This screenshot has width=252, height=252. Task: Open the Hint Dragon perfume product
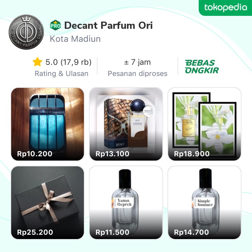(126, 124)
